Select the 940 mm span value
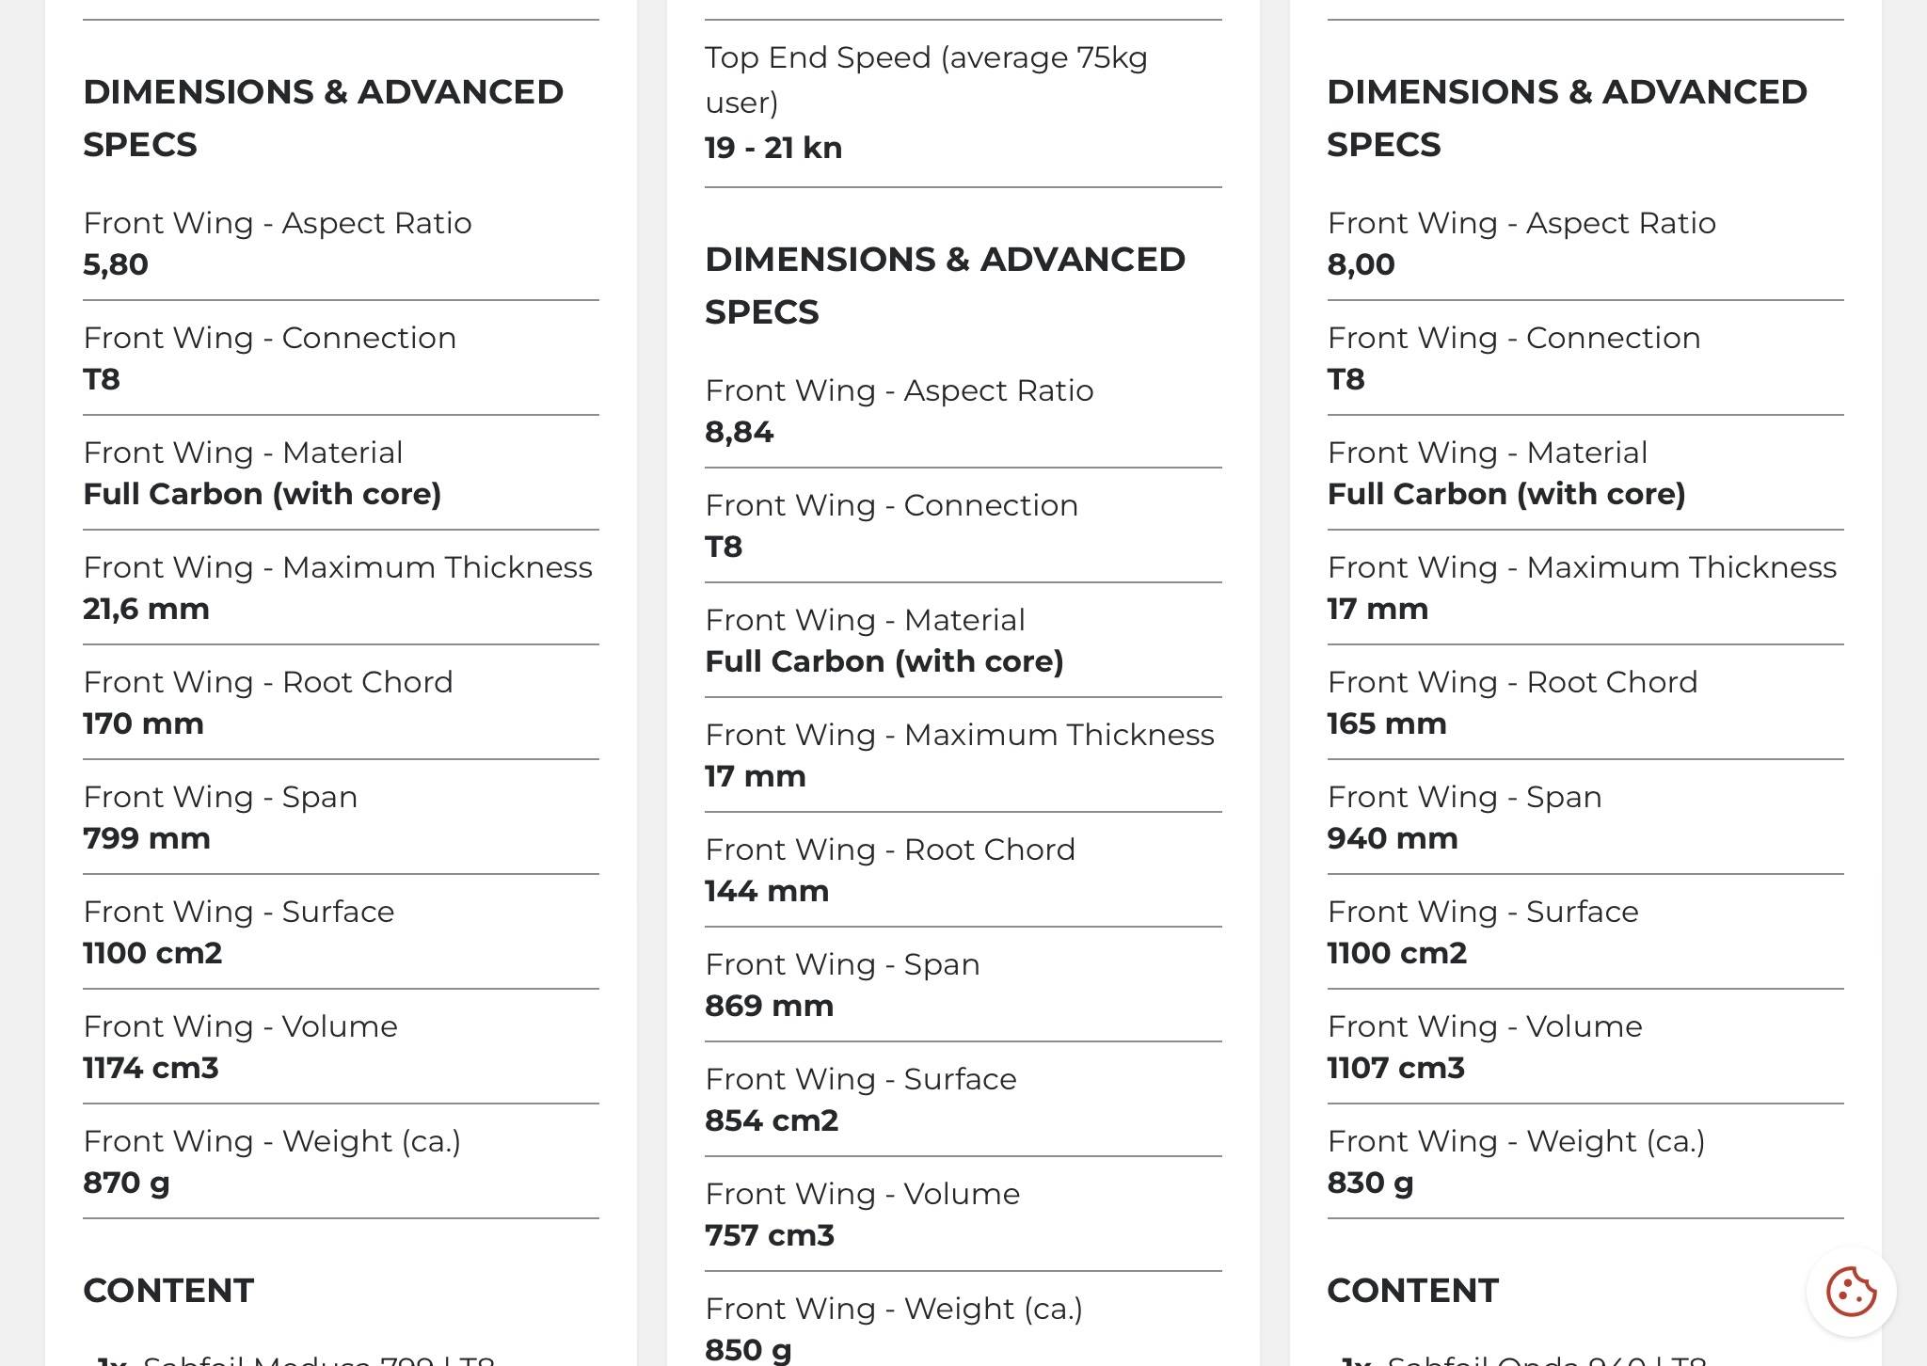Image resolution: width=1927 pixels, height=1366 pixels. point(1393,838)
